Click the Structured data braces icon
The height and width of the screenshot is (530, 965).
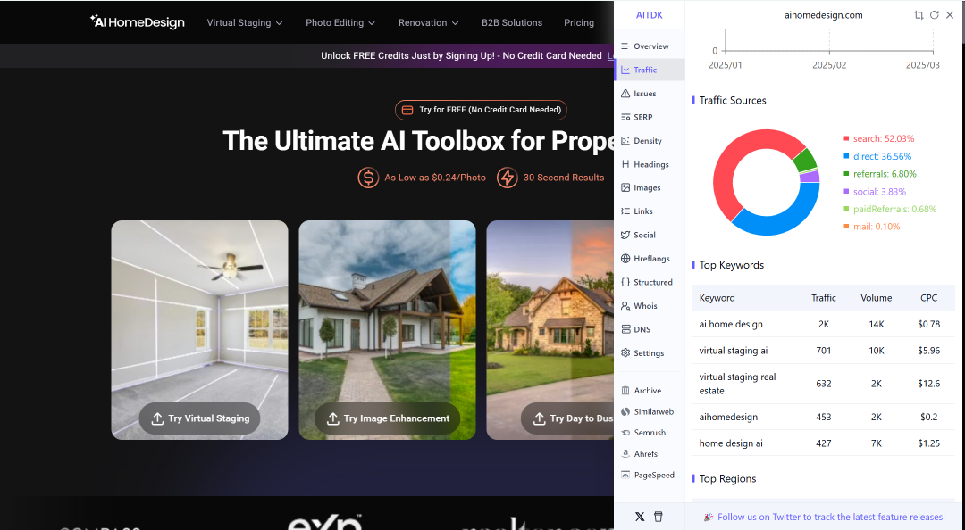(625, 282)
